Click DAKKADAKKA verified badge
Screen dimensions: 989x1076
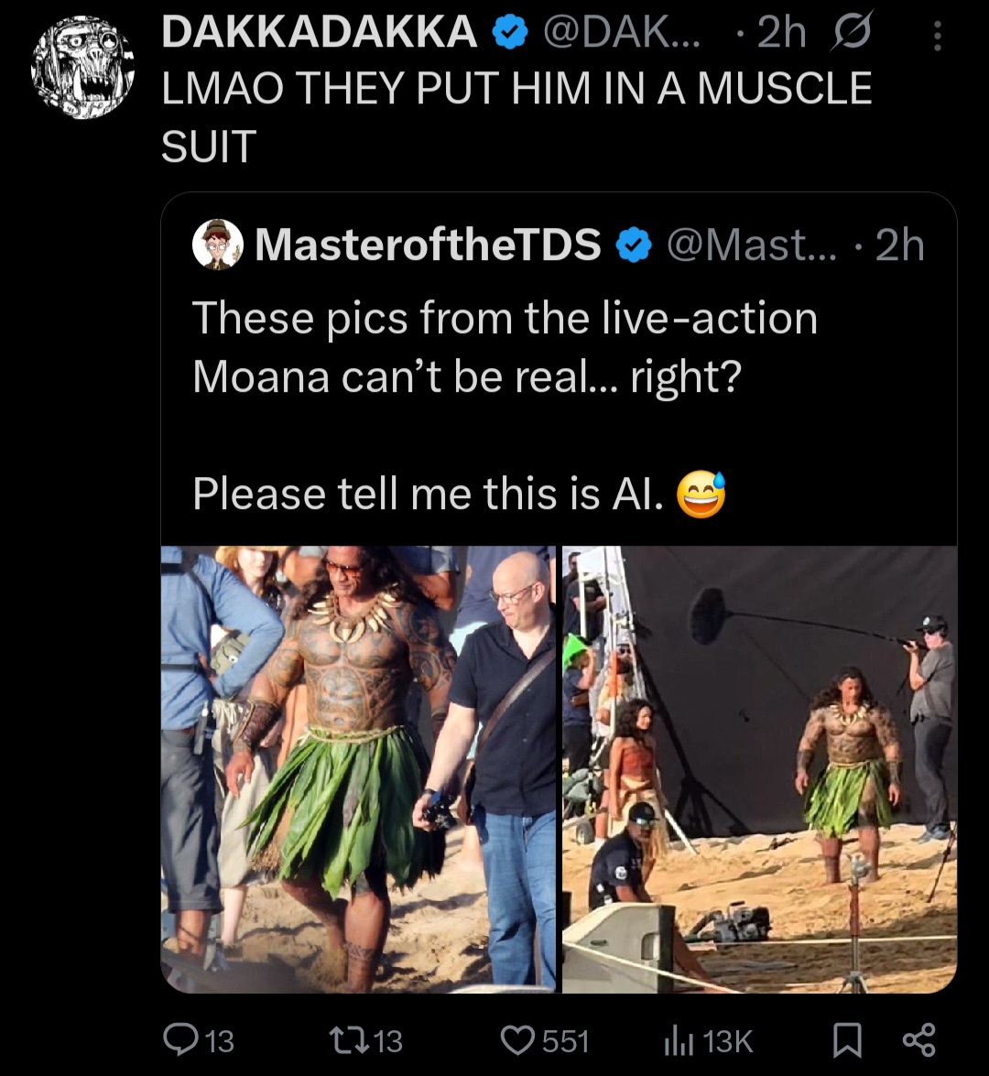click(x=509, y=34)
